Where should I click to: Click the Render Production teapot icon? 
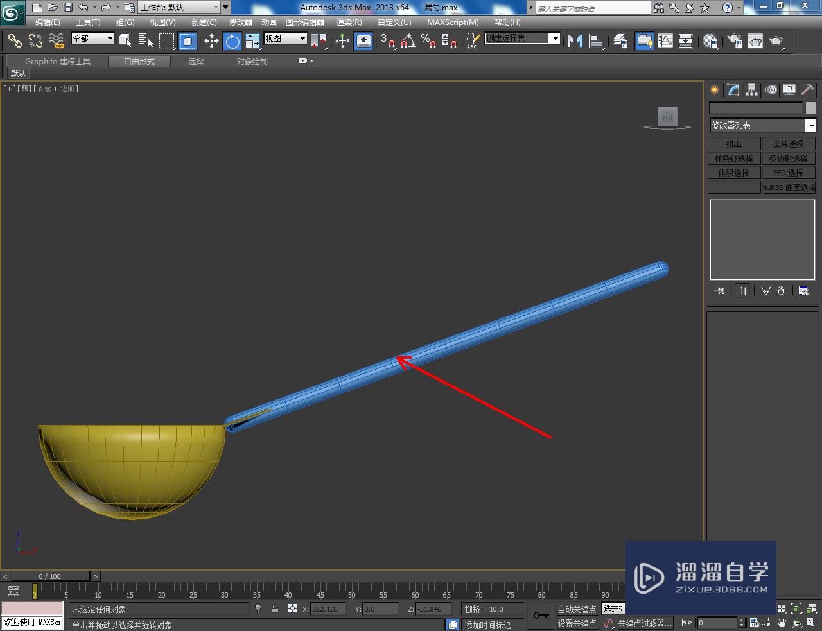776,41
